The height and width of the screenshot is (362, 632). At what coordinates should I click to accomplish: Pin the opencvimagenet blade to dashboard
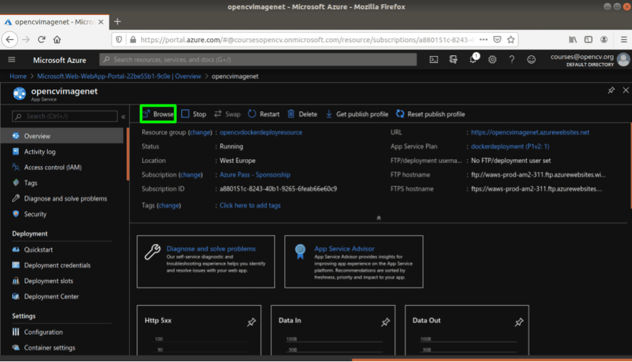tap(611, 90)
